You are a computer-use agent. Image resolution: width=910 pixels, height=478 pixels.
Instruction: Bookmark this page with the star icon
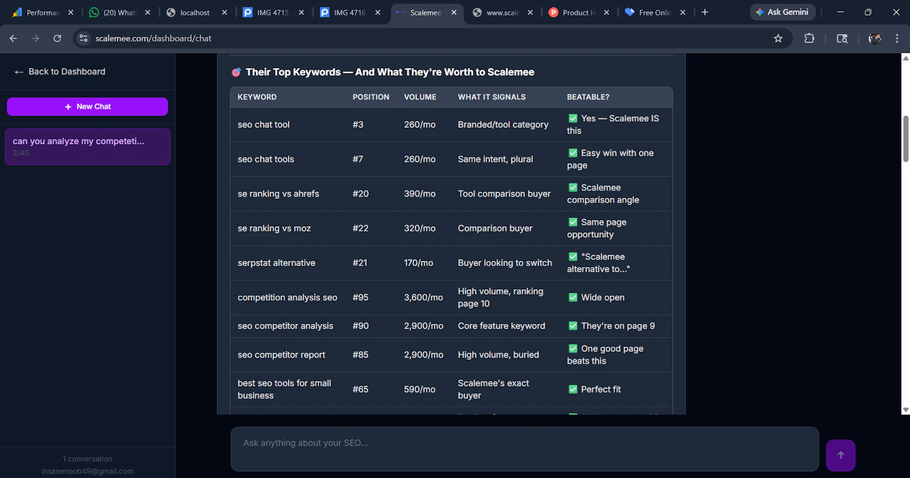[778, 38]
